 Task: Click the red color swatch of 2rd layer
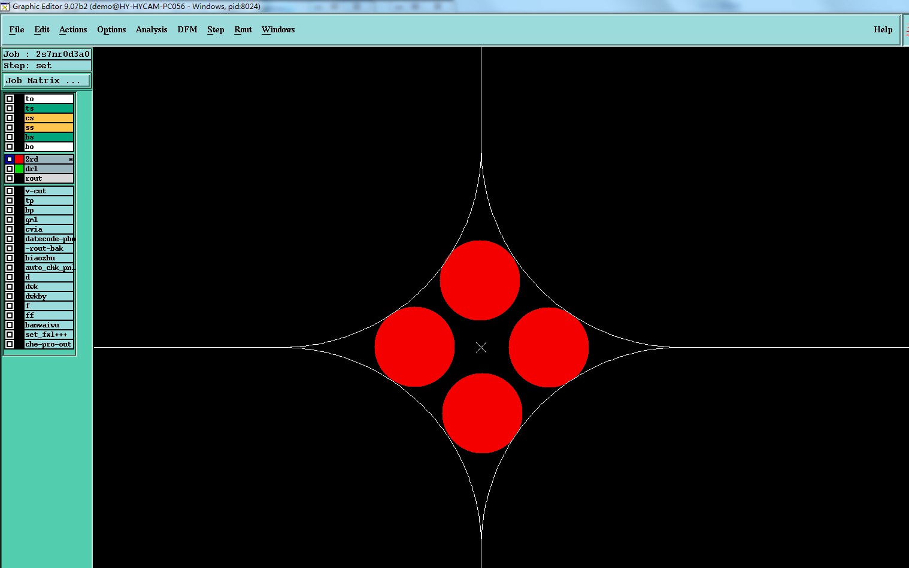19,159
